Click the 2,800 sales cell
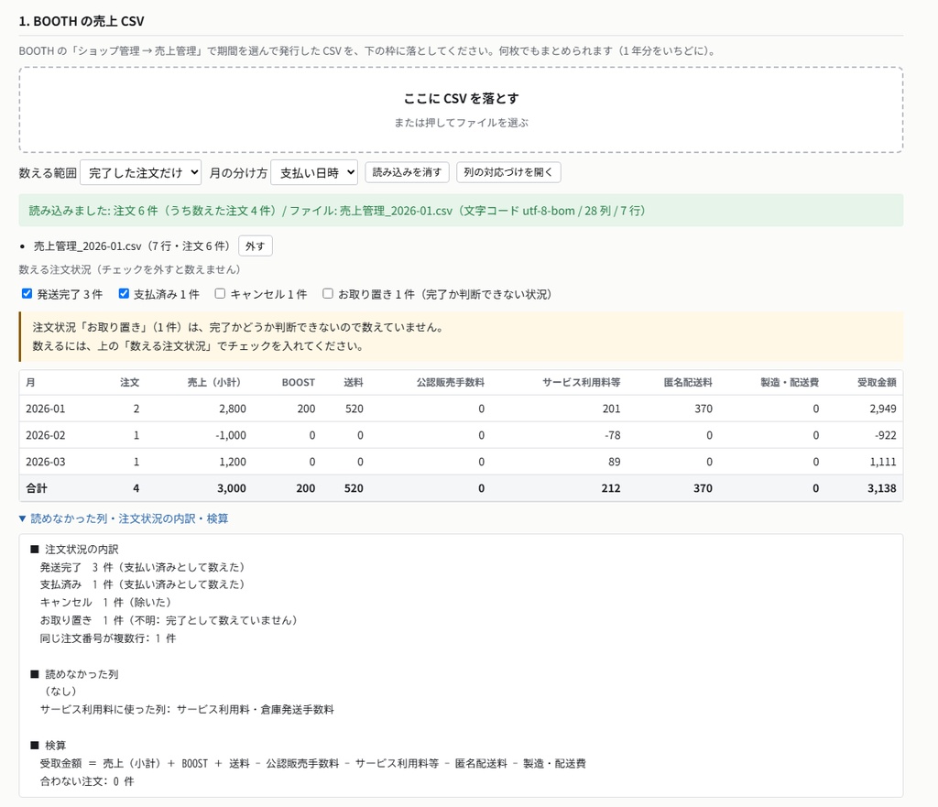Screen dimensions: 938x807 coord(233,409)
